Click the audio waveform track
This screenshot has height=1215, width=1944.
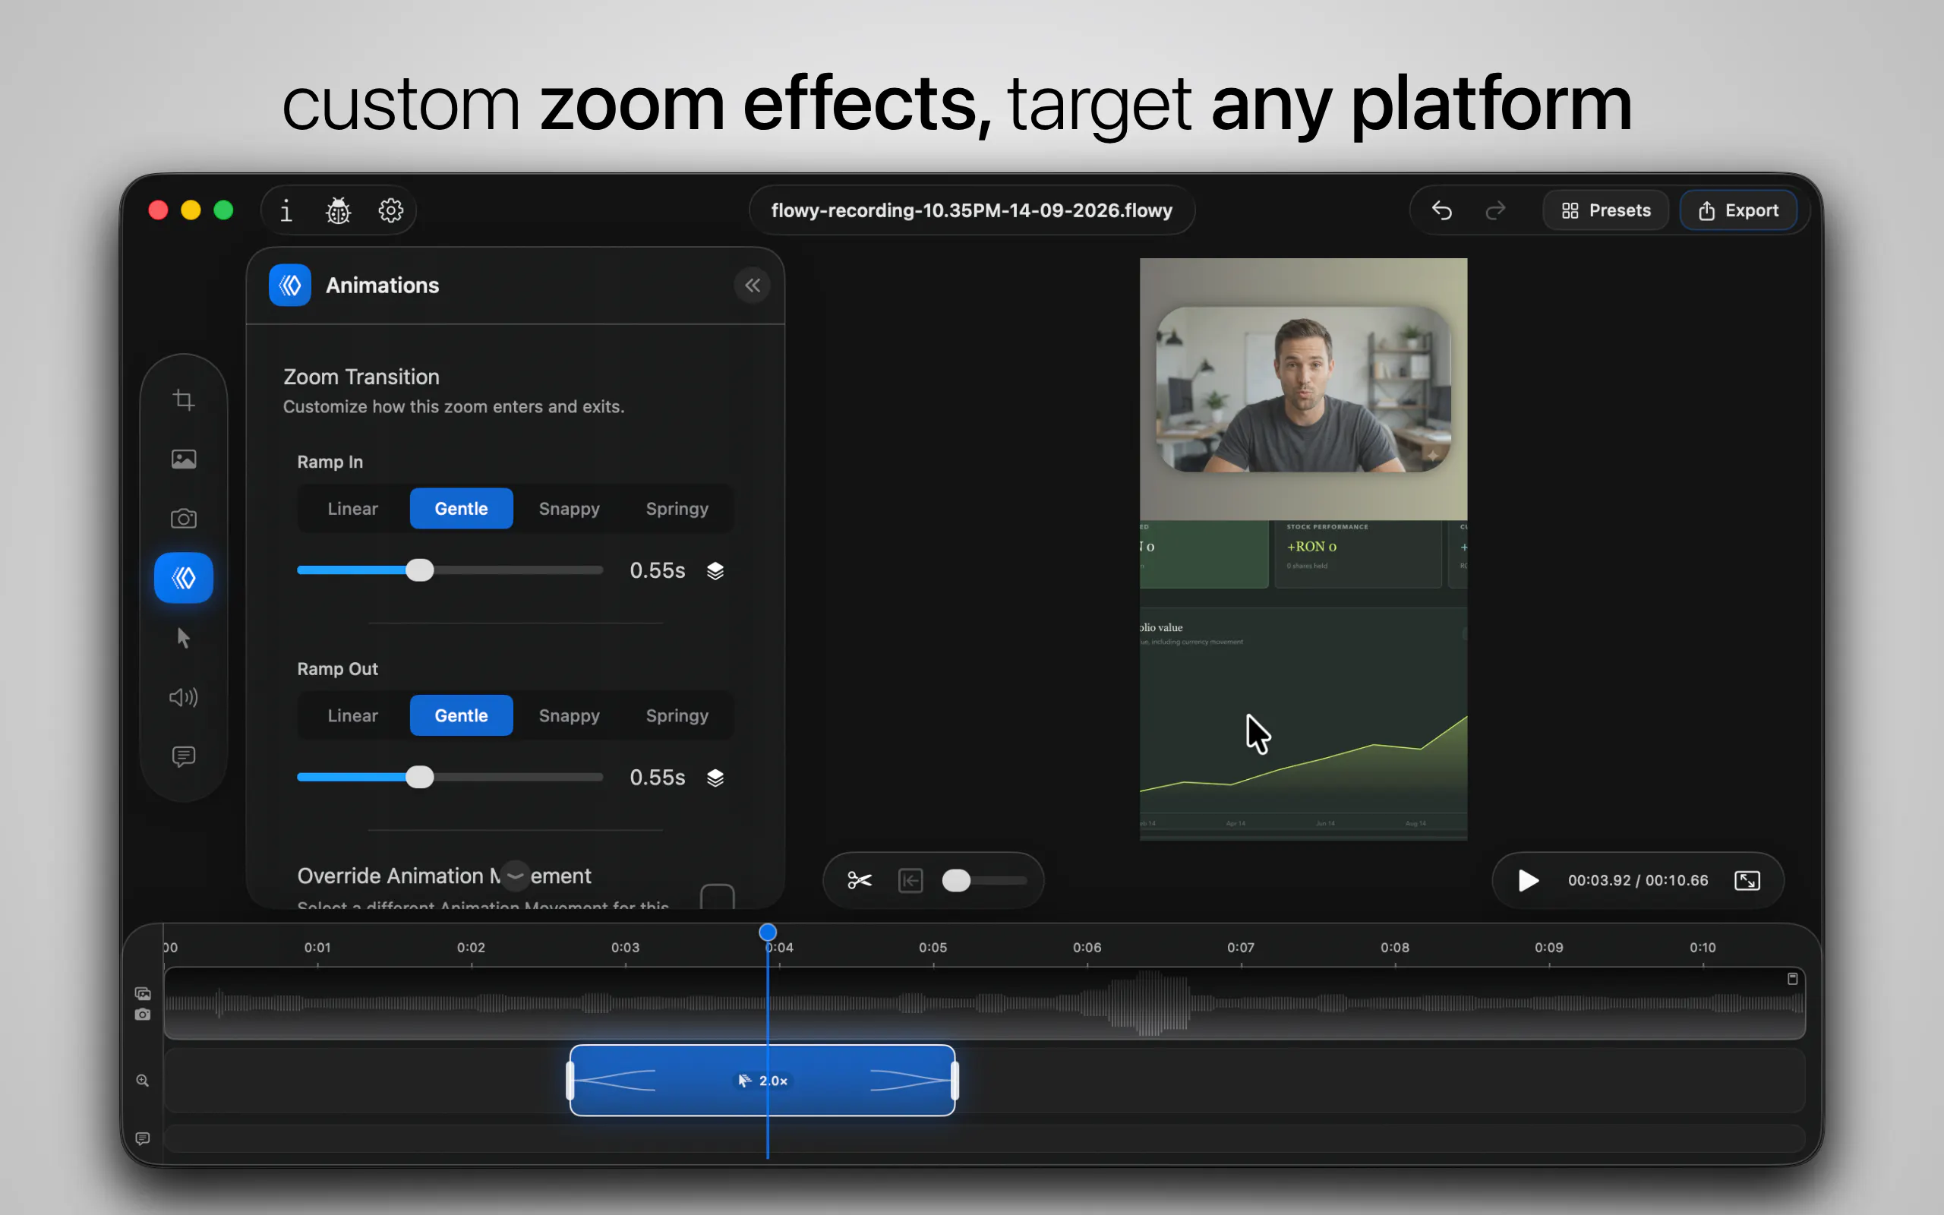984,1003
